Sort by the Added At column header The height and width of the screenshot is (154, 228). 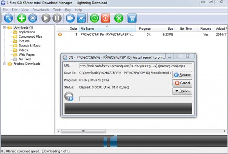[x=221, y=29]
